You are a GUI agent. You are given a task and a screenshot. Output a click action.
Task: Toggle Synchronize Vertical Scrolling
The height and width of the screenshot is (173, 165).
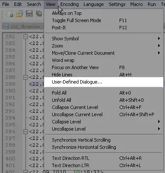[104, 140]
